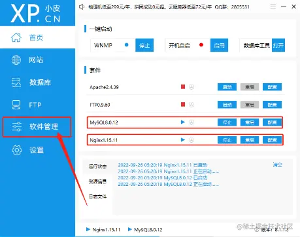300x237 pixels.
Task: Minimize the 小皮 panel window
Action: [284, 7]
